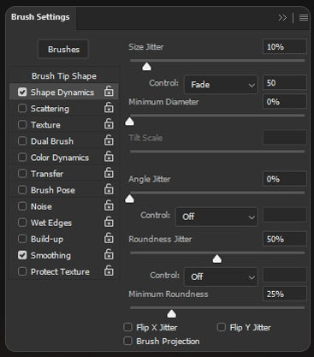Enable the Scattering checkbox
Viewport: 314px width, 357px height.
[22, 108]
